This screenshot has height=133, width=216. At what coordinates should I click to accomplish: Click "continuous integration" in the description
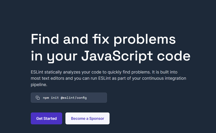[x=164, y=78]
